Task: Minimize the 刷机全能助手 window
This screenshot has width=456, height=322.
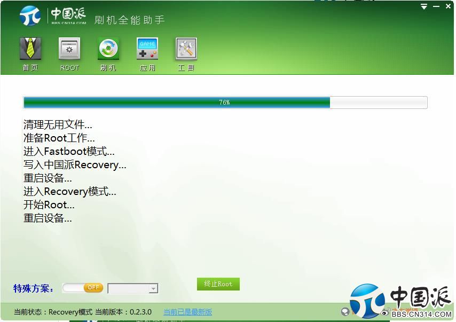Action: 436,6
